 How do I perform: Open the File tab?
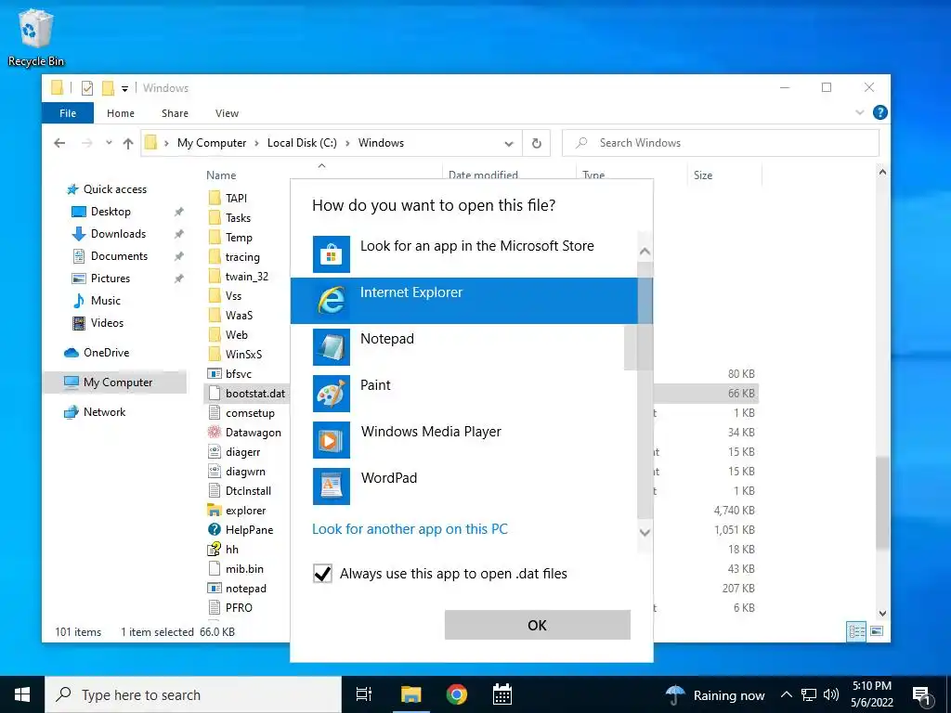68,112
